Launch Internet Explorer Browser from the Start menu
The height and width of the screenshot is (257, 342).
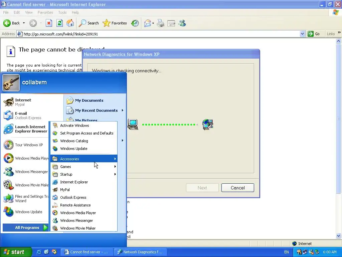[x=25, y=129]
